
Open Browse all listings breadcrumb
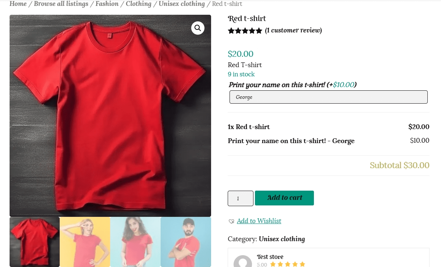point(61,4)
